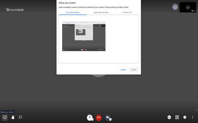Raise your hand with the hand icon
This screenshot has height=123, width=198.
[13, 117]
